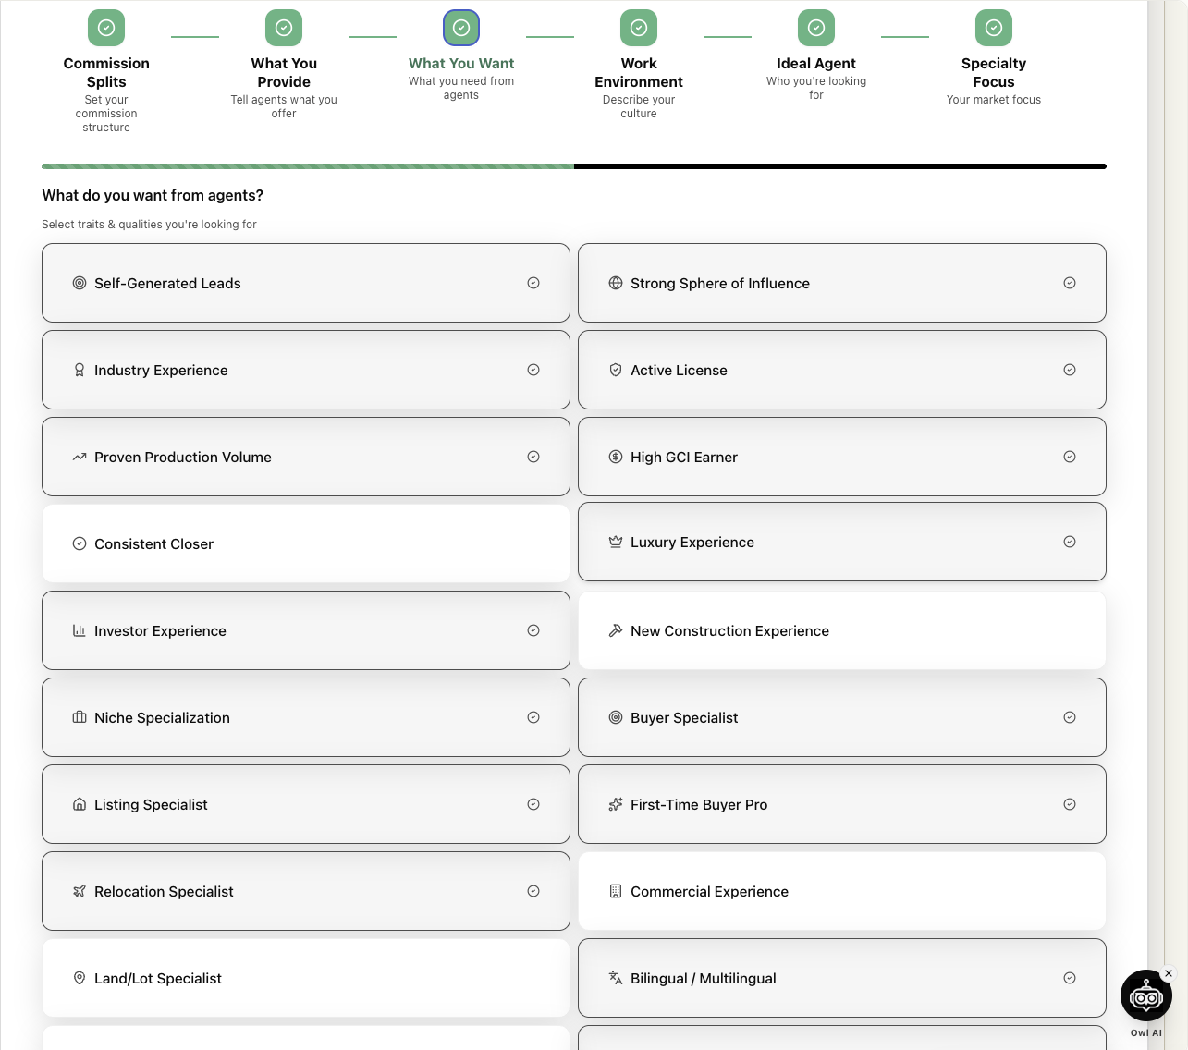
Task: Click the Specialty Focus step icon
Action: (x=994, y=28)
